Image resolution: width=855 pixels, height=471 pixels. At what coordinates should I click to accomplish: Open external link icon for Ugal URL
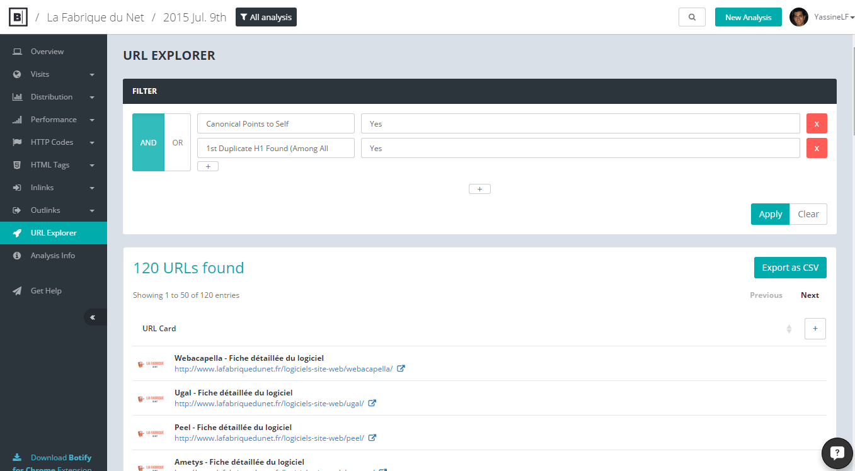372,404
